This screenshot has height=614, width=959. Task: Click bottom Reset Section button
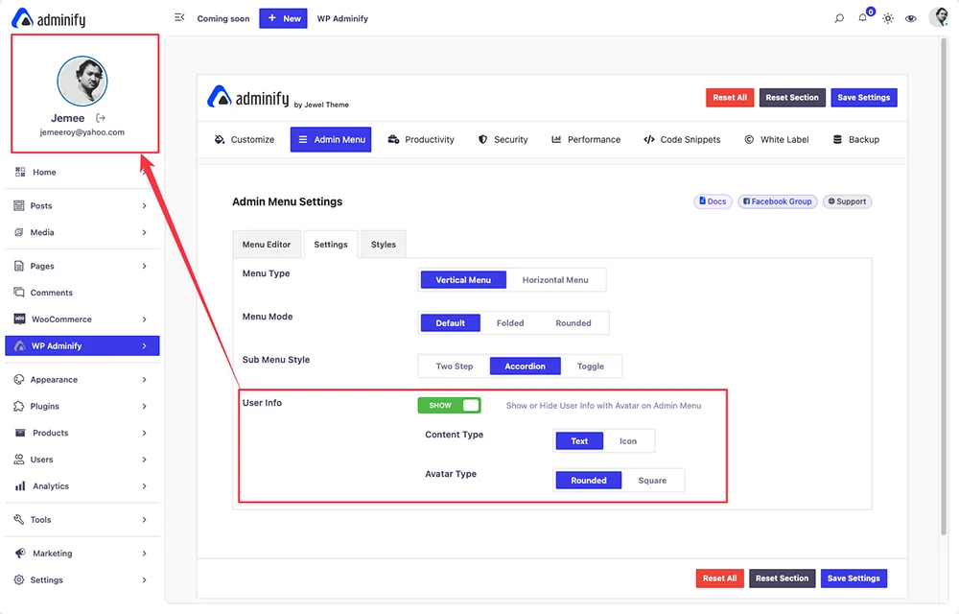coord(782,579)
